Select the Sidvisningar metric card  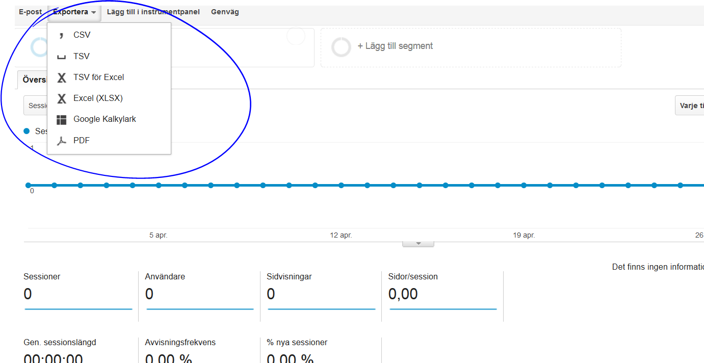pos(321,296)
